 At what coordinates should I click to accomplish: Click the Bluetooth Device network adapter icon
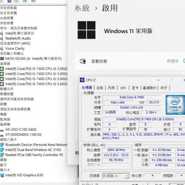[x=2, y=145]
